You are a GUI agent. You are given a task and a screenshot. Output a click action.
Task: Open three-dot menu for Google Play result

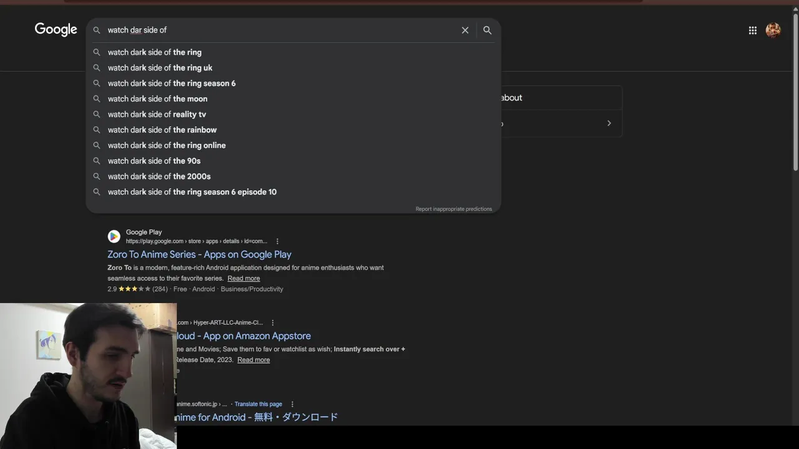tap(278, 241)
